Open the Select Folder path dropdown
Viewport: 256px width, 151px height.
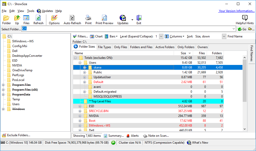coord(234,29)
